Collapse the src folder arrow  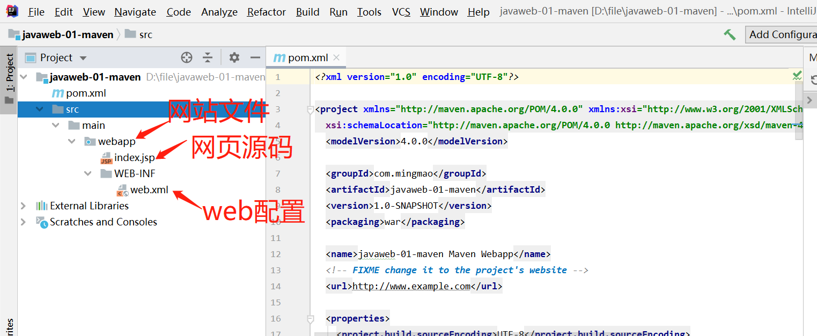click(x=40, y=109)
